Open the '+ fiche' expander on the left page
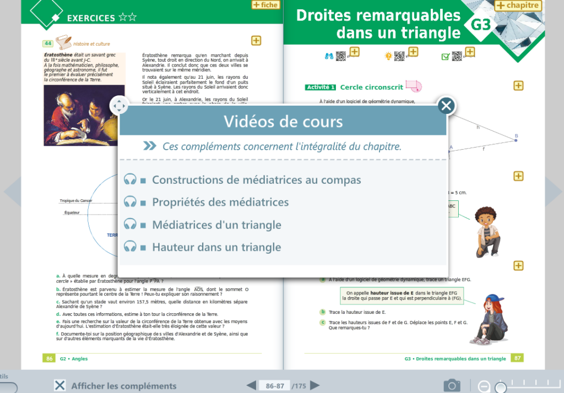Screen dimensions: 564x393 (265, 4)
